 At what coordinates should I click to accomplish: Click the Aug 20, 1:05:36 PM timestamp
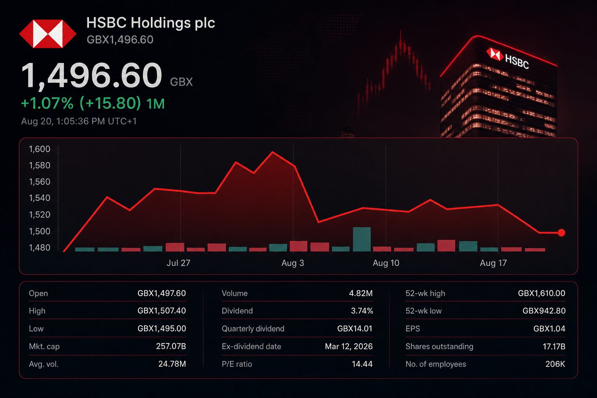(x=79, y=121)
